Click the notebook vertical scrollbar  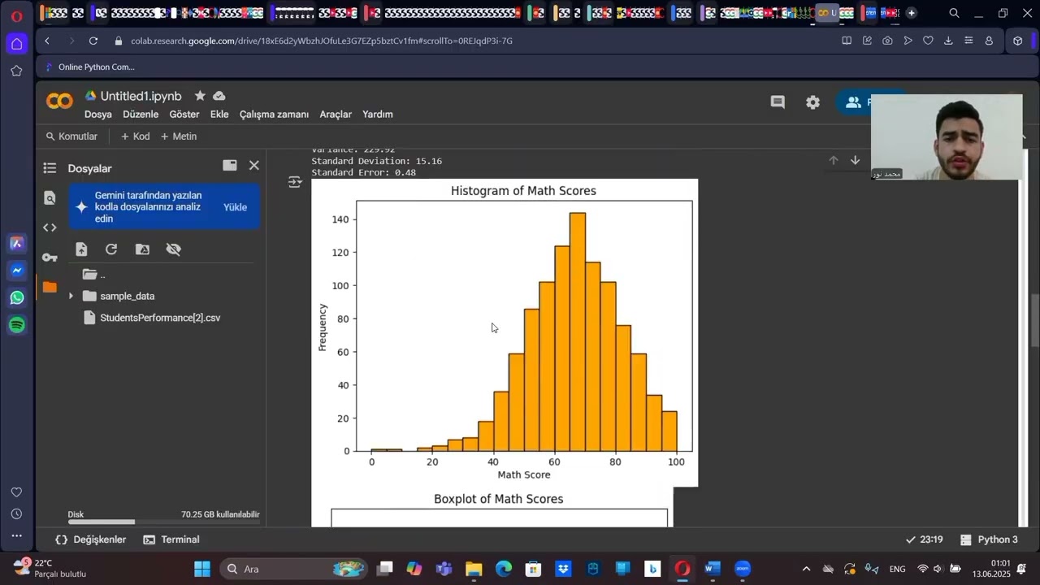(1035, 321)
